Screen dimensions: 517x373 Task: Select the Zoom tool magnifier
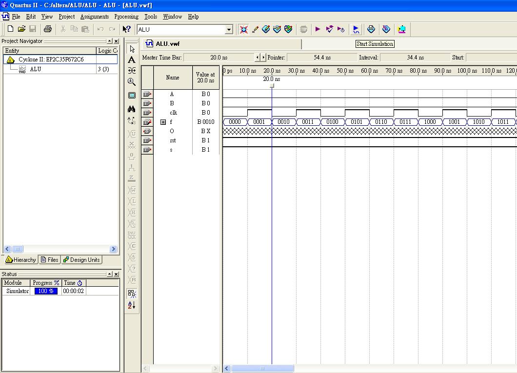click(x=132, y=82)
